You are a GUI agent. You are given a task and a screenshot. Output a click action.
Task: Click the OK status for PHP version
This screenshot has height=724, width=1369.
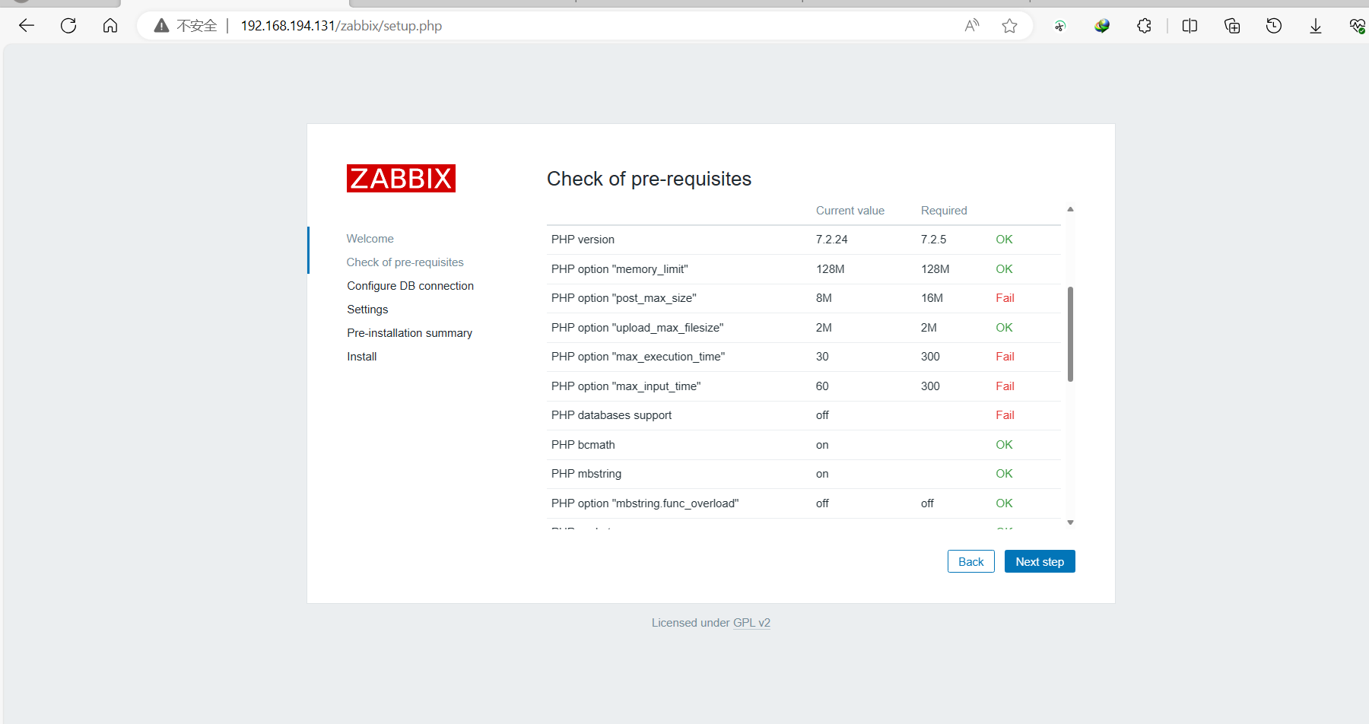pos(1004,240)
